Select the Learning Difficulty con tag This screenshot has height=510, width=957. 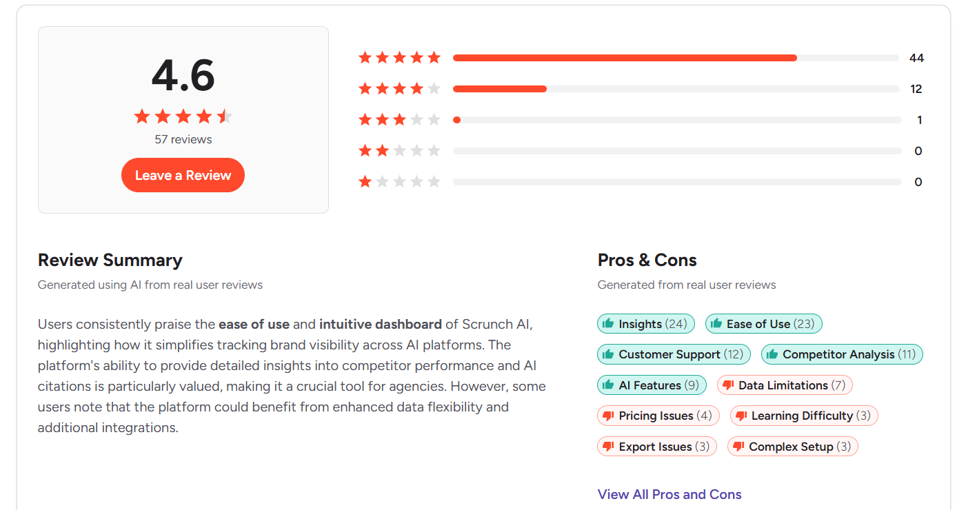pyautogui.click(x=804, y=415)
